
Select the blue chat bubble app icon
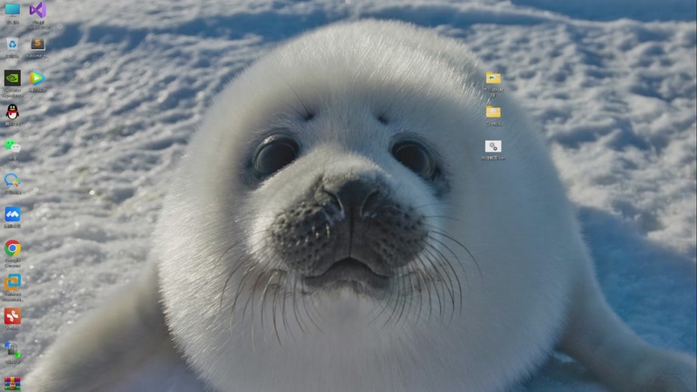pos(12,180)
